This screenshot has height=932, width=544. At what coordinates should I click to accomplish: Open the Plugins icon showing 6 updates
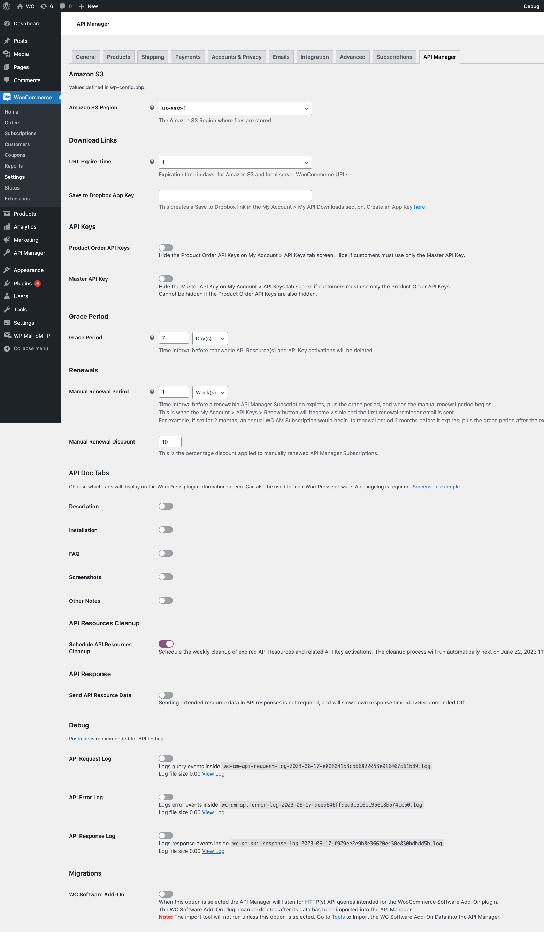point(7,283)
